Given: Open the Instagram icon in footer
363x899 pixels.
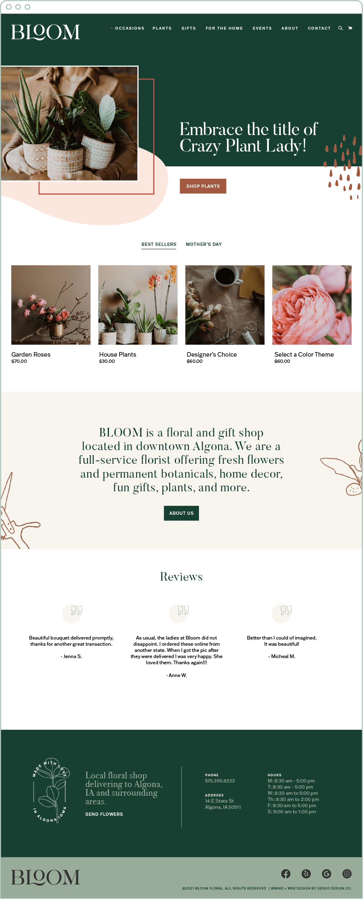Looking at the screenshot, I should (347, 873).
